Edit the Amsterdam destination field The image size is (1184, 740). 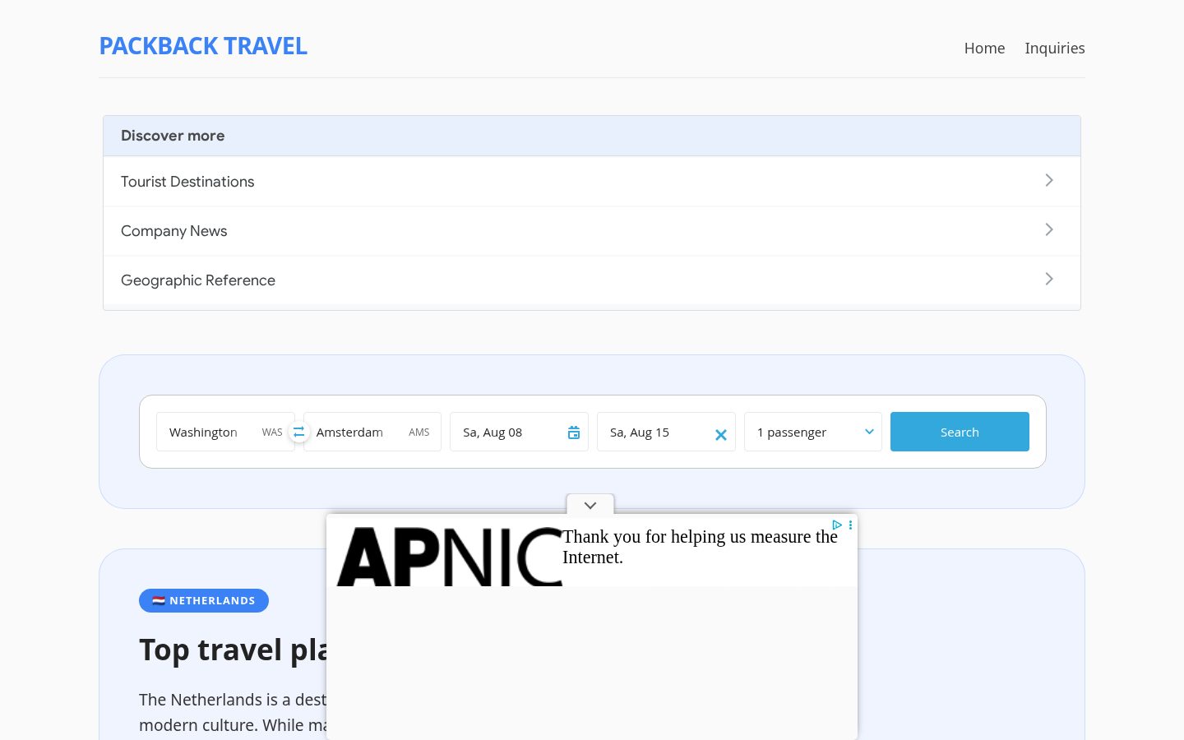click(372, 432)
